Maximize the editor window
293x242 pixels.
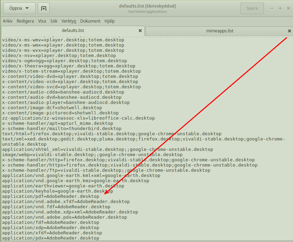[x=280, y=8]
